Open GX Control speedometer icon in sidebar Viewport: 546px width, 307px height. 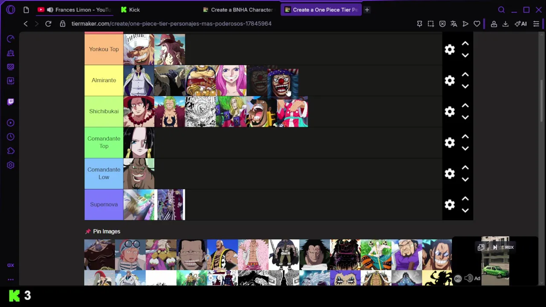(11, 39)
